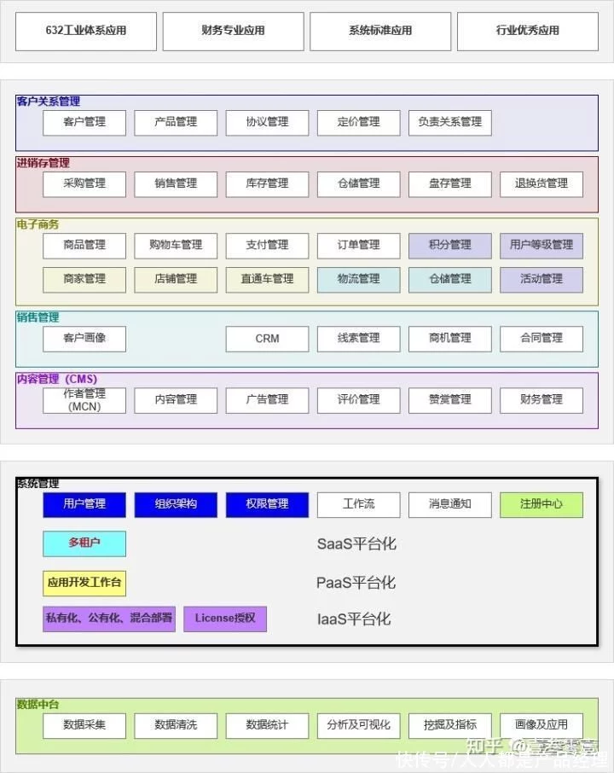The height and width of the screenshot is (773, 614).
Task: Select the 支付管理 box
Action: (x=267, y=246)
